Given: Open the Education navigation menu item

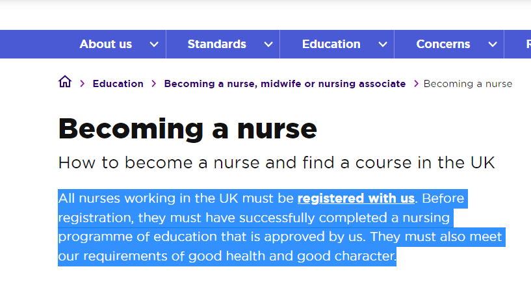Looking at the screenshot, I should click(x=331, y=44).
